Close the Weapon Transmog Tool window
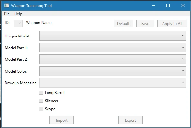Image resolution: width=191 pixels, height=128 pixels. click(x=183, y=5)
